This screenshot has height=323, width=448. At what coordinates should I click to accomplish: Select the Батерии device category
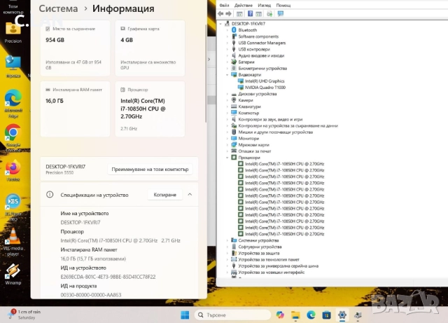tap(246, 62)
